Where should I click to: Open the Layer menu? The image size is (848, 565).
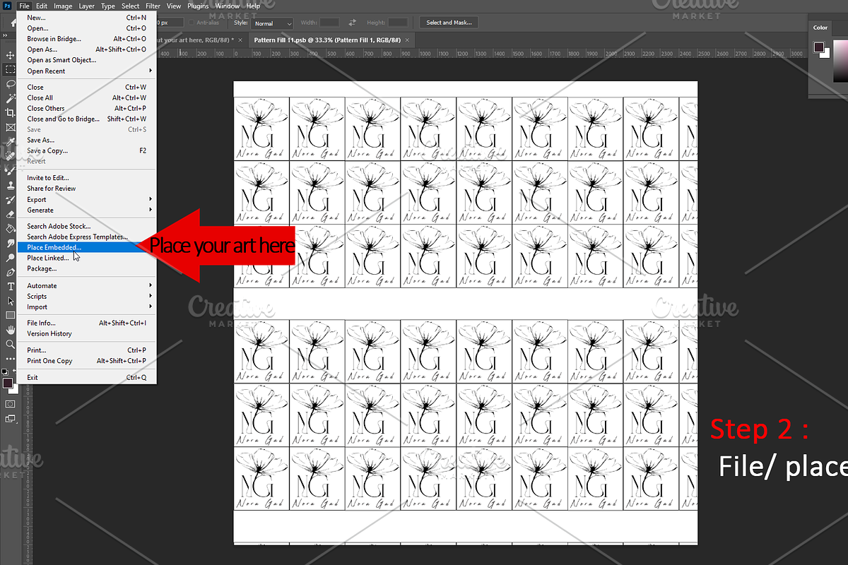click(86, 6)
